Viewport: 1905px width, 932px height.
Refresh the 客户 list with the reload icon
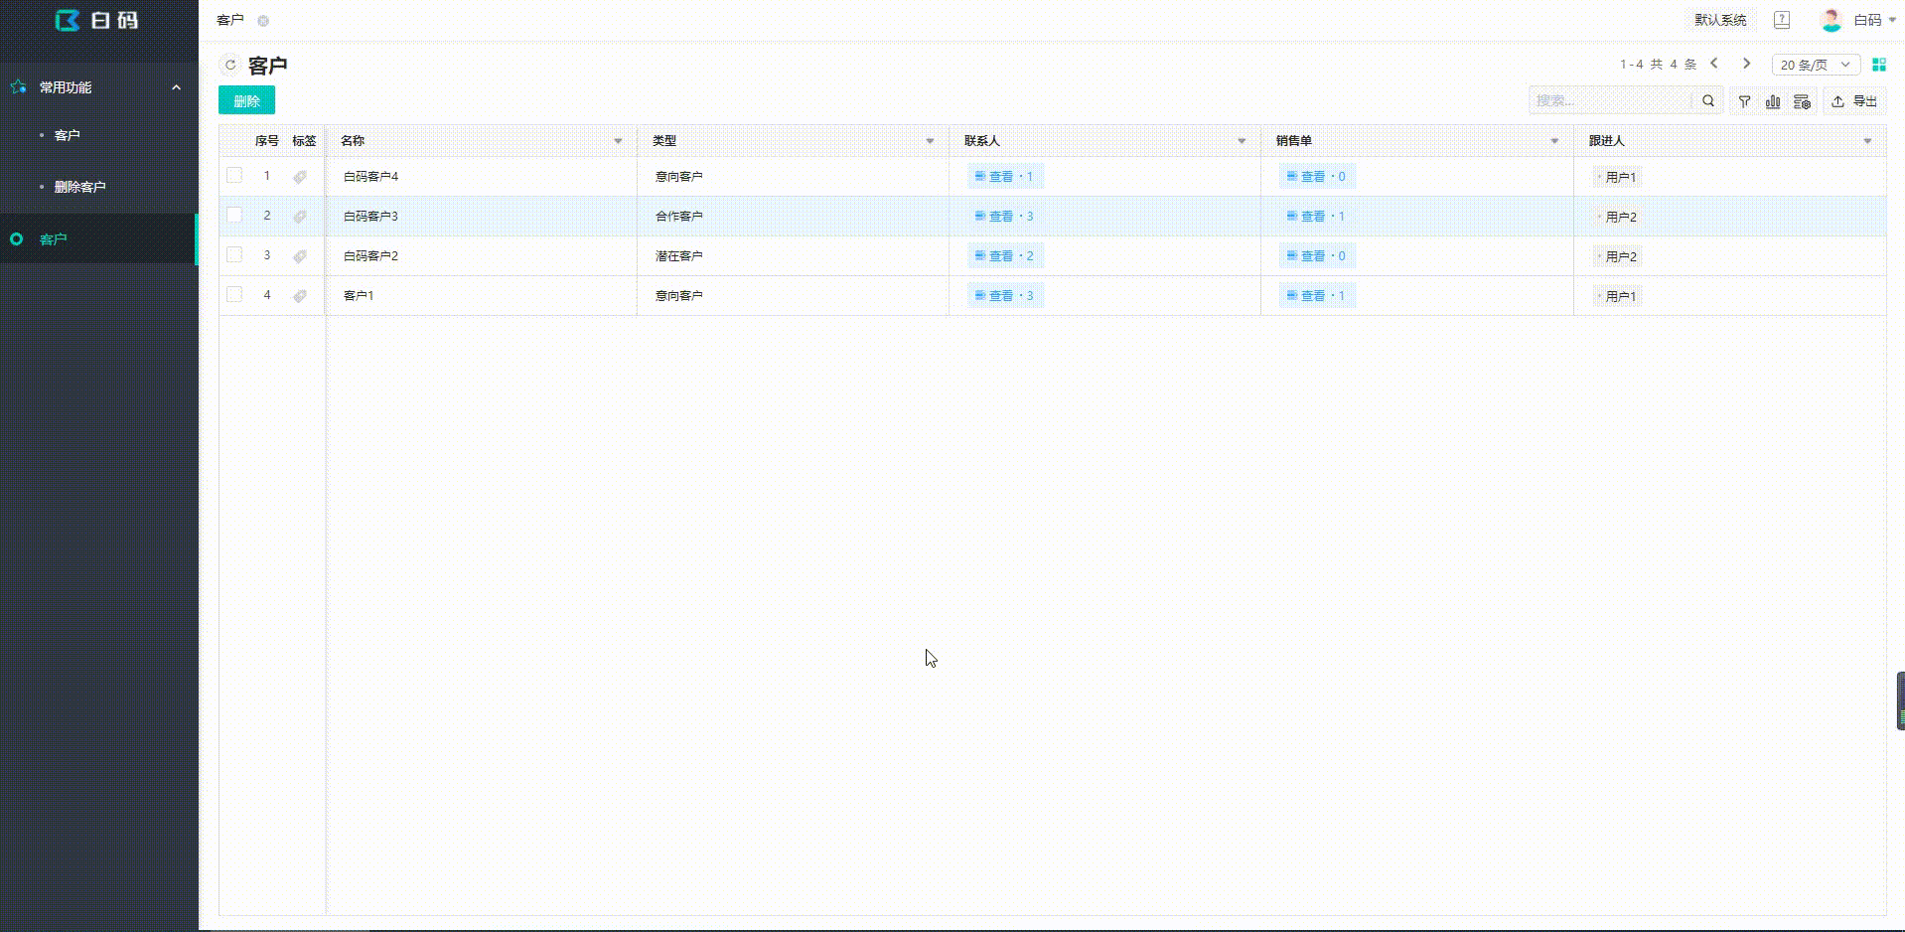pyautogui.click(x=230, y=66)
